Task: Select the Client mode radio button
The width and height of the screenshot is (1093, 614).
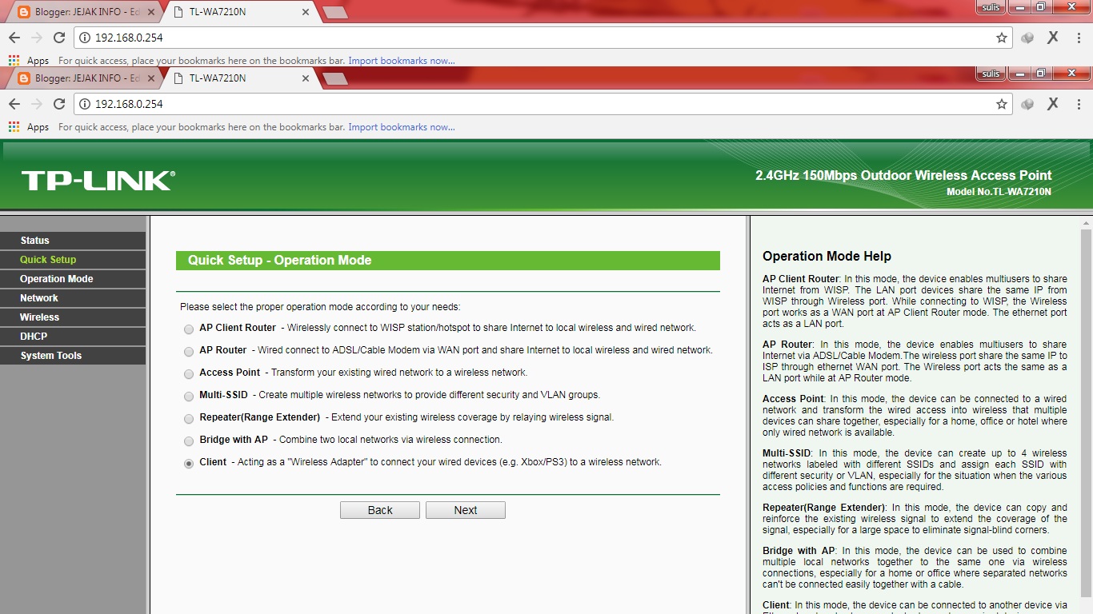Action: 189,464
